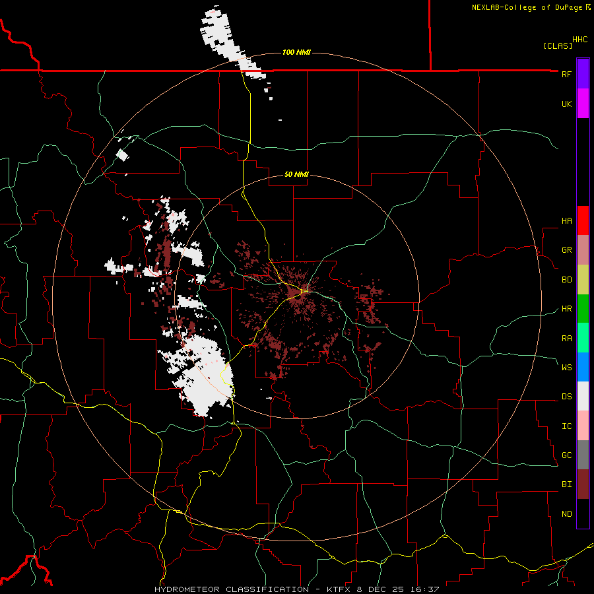Click the HYDROMETEOR CLASSIFICATION title text
This screenshot has width=594, height=594.
[x=232, y=589]
